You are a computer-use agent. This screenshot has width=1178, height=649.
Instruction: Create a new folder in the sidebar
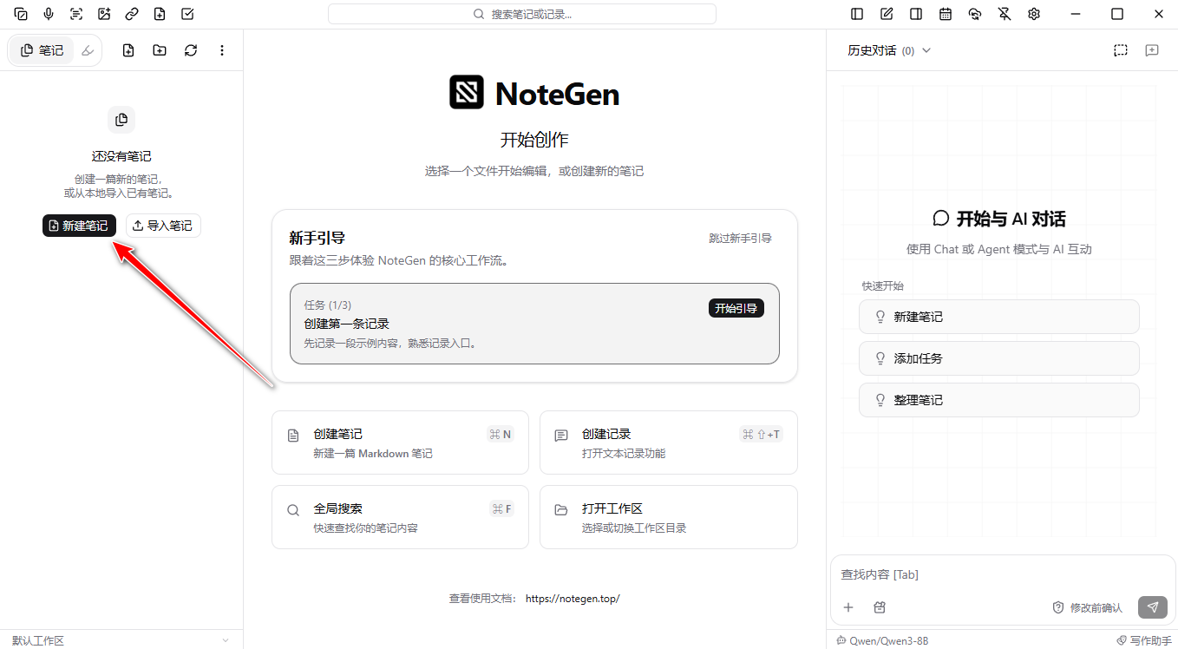160,50
